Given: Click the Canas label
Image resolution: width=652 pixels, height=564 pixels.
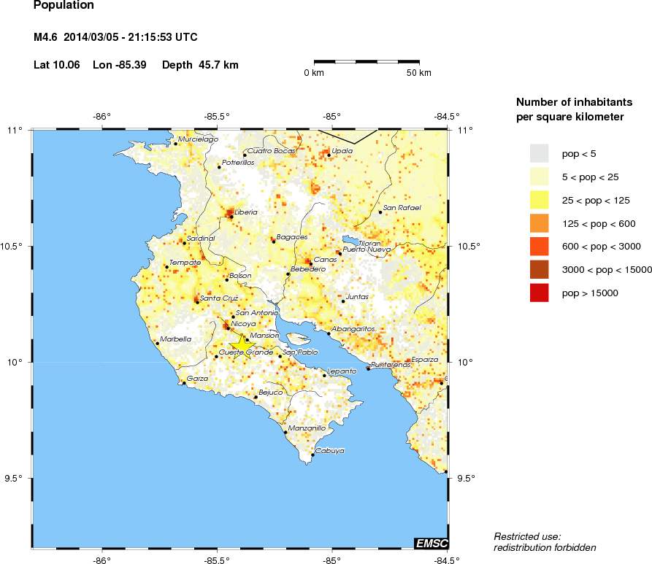Looking at the screenshot, I should click(x=325, y=259).
